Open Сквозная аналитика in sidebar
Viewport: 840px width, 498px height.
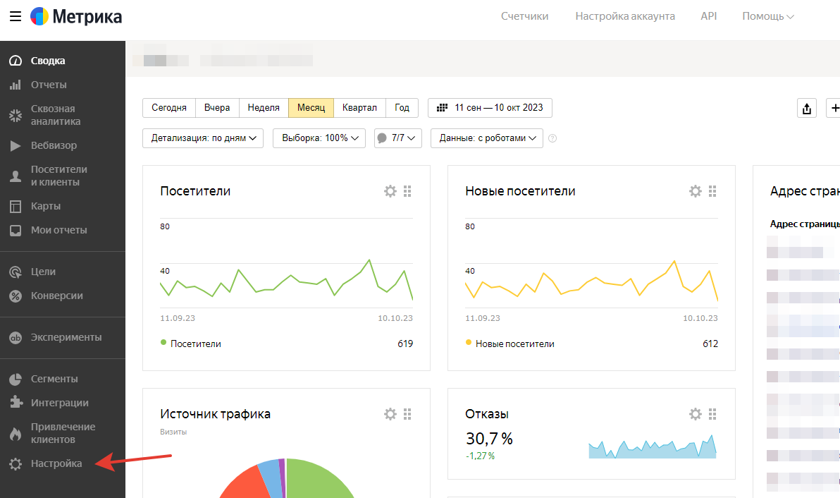(56, 115)
